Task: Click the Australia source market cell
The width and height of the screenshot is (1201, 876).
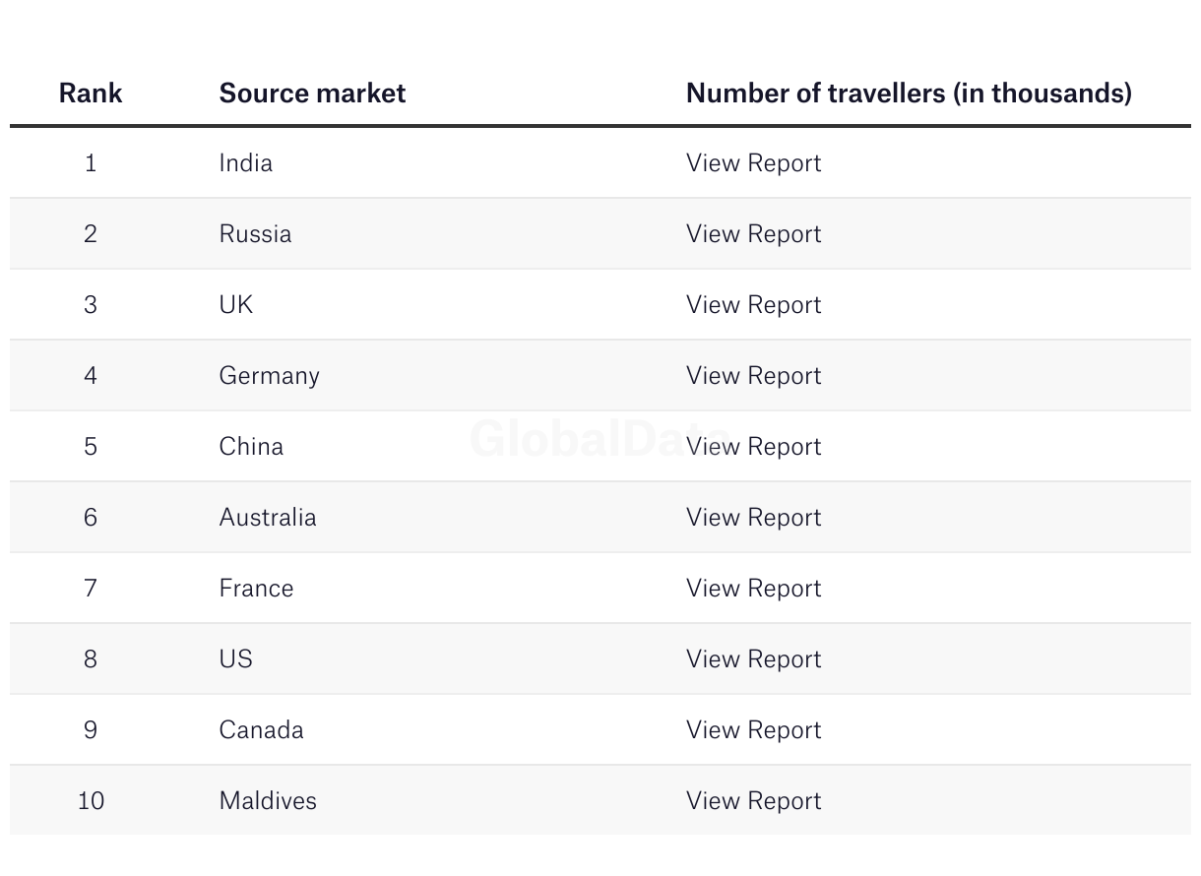Action: click(x=267, y=517)
